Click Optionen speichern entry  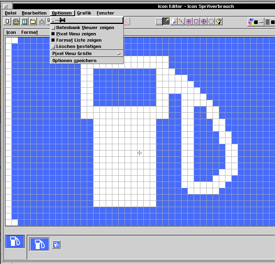(x=74, y=60)
